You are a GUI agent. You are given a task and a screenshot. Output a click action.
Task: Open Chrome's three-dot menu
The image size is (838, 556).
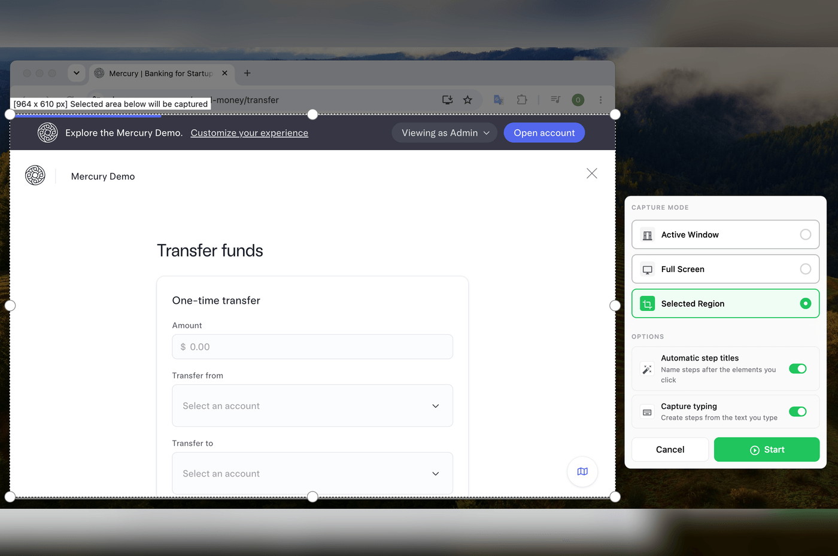[600, 100]
